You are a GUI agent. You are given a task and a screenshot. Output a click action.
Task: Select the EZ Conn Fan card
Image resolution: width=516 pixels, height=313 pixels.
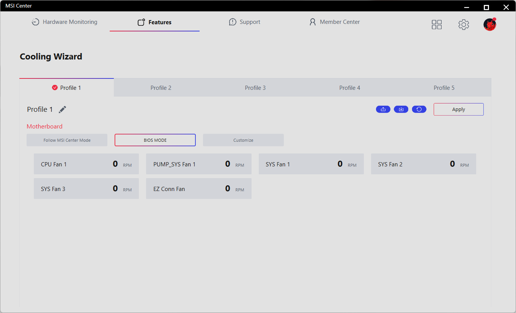point(199,189)
